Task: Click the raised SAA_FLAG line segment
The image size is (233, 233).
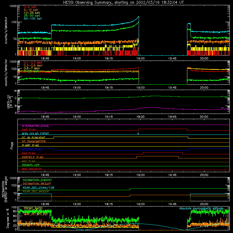Action: (x=163, y=152)
